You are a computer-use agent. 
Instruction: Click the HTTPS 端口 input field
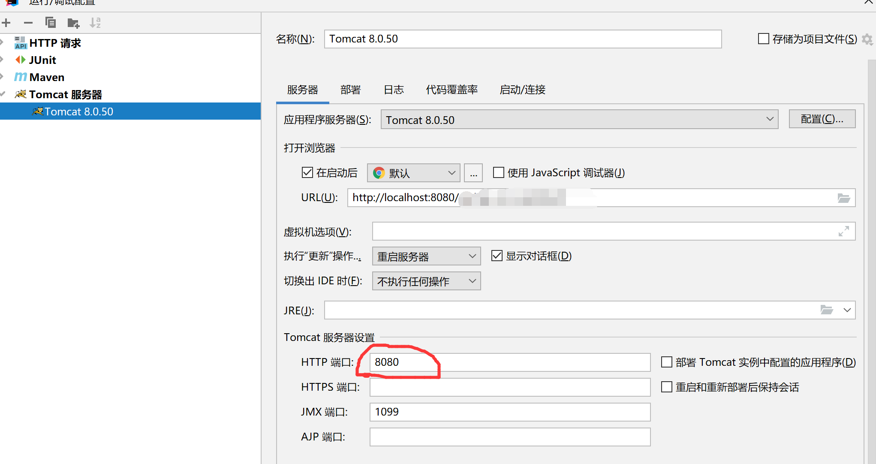point(510,387)
